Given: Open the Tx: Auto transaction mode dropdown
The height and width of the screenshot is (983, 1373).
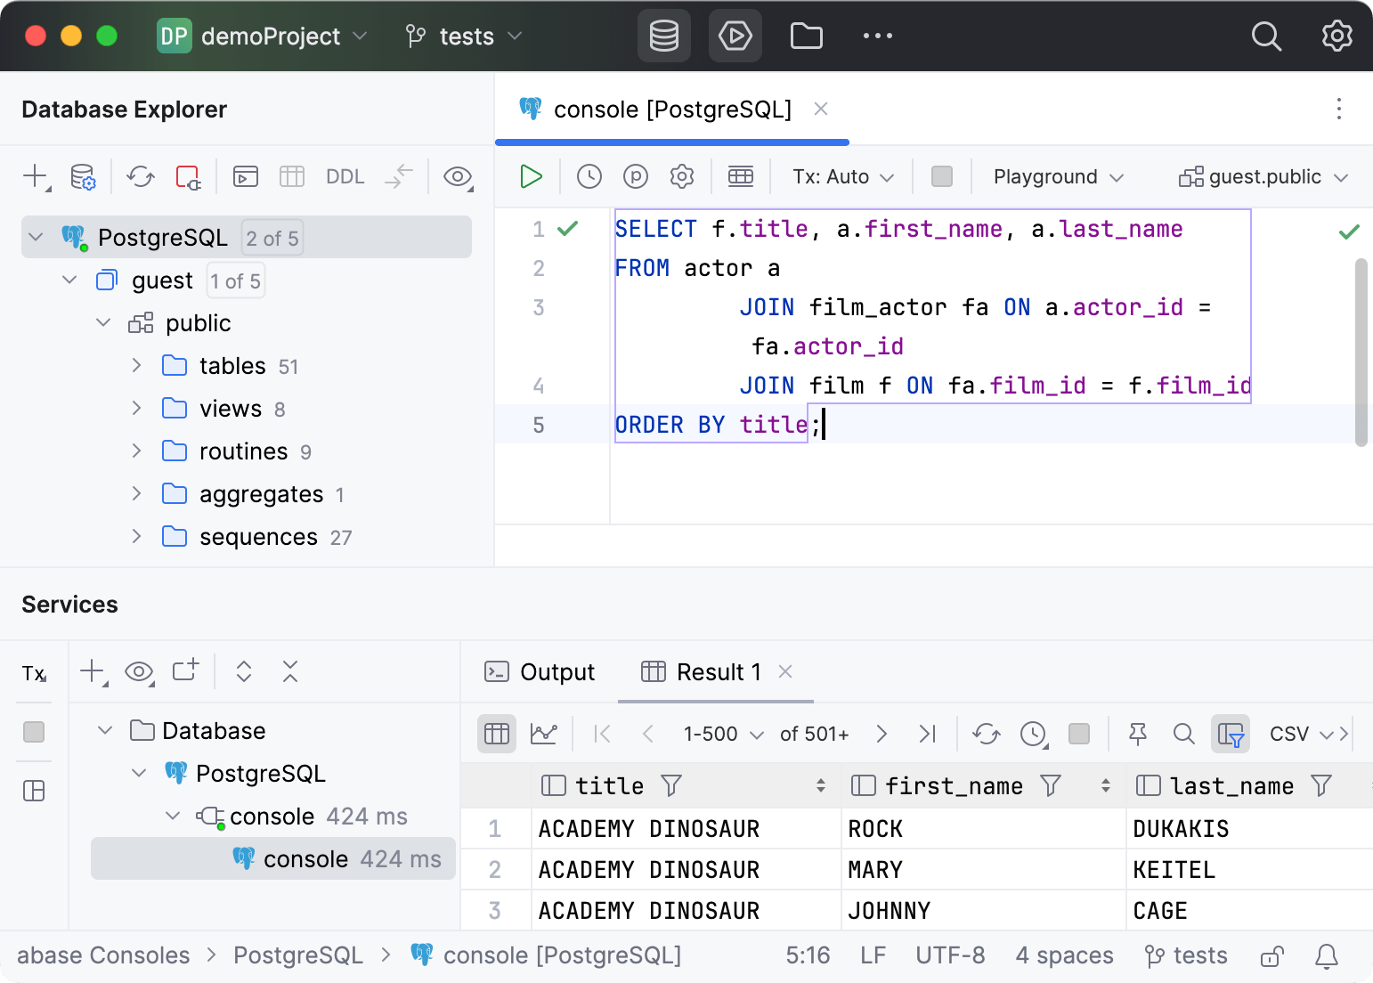Looking at the screenshot, I should [842, 176].
